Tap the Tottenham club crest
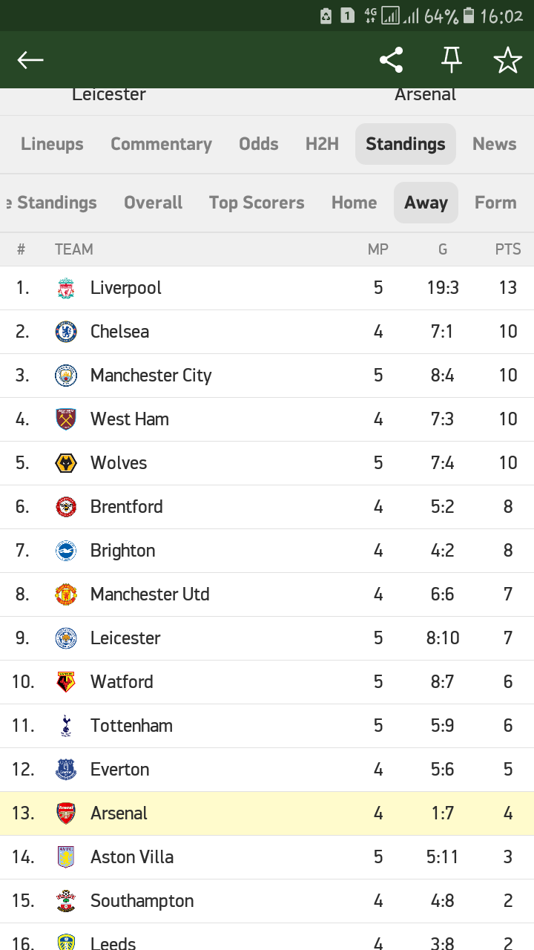 [x=66, y=726]
